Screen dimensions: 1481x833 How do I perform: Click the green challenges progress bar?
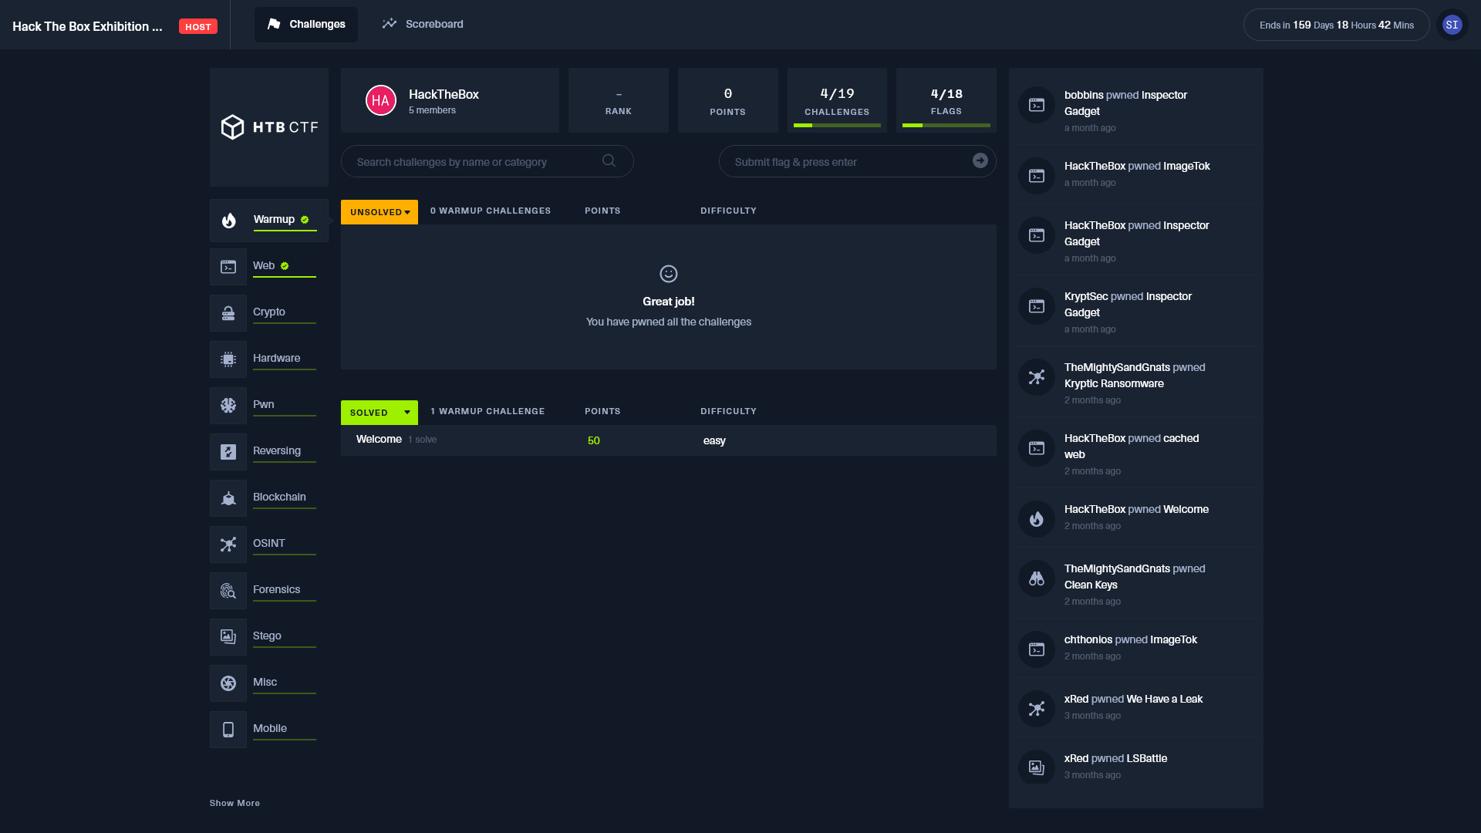pos(837,124)
